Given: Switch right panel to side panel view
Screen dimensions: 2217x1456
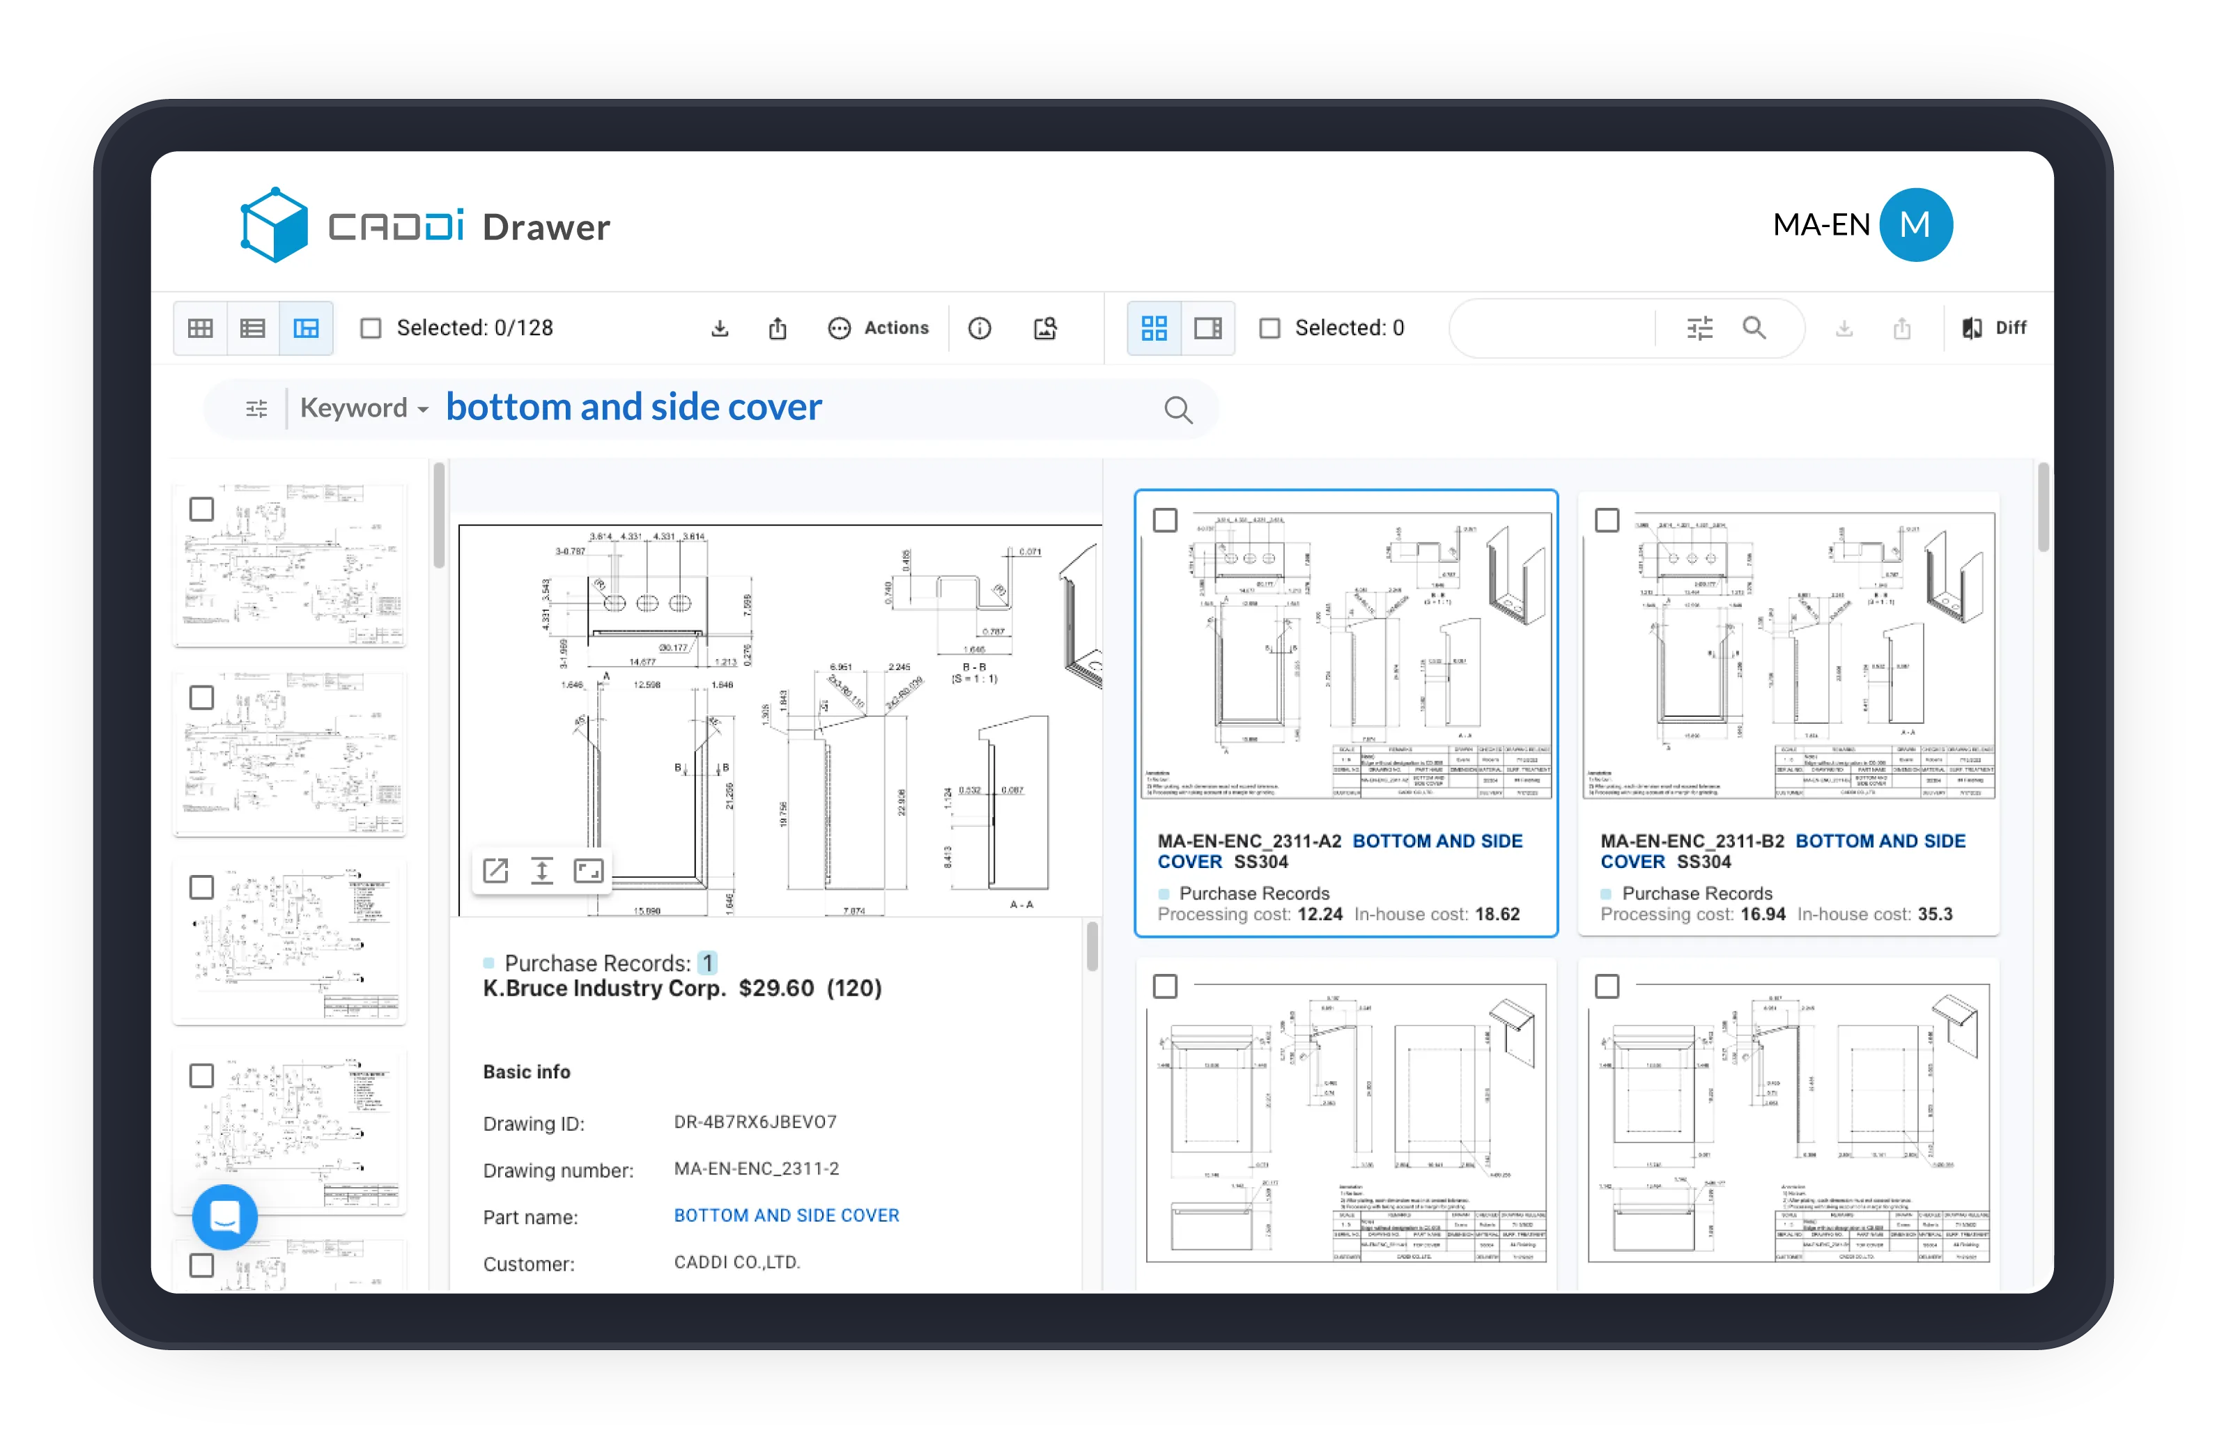Looking at the screenshot, I should 1208,328.
